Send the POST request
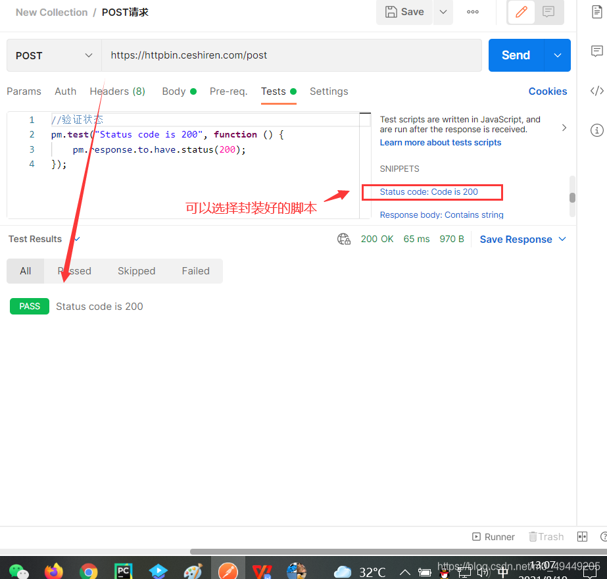607x579 pixels. coord(516,55)
